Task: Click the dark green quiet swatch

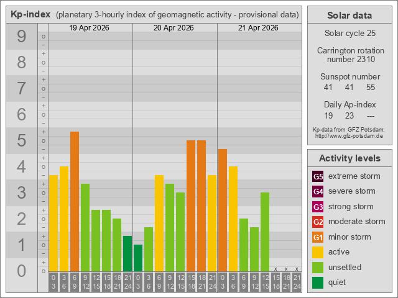Action: [x=318, y=282]
